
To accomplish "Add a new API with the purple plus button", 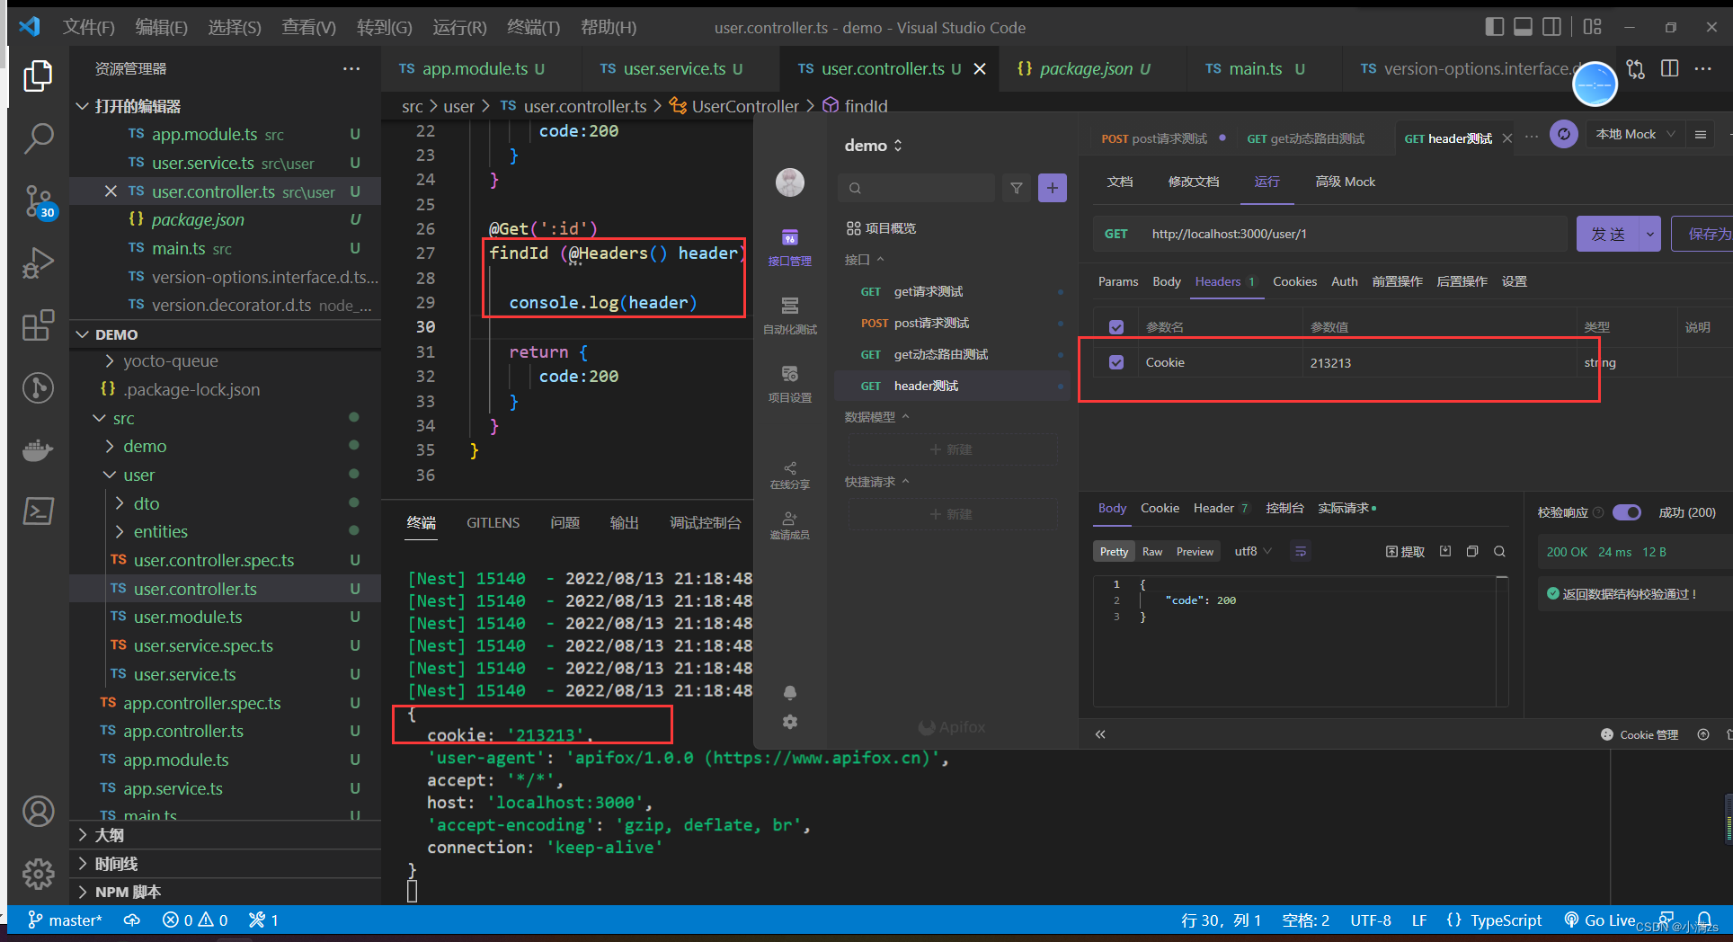I will click(1053, 188).
